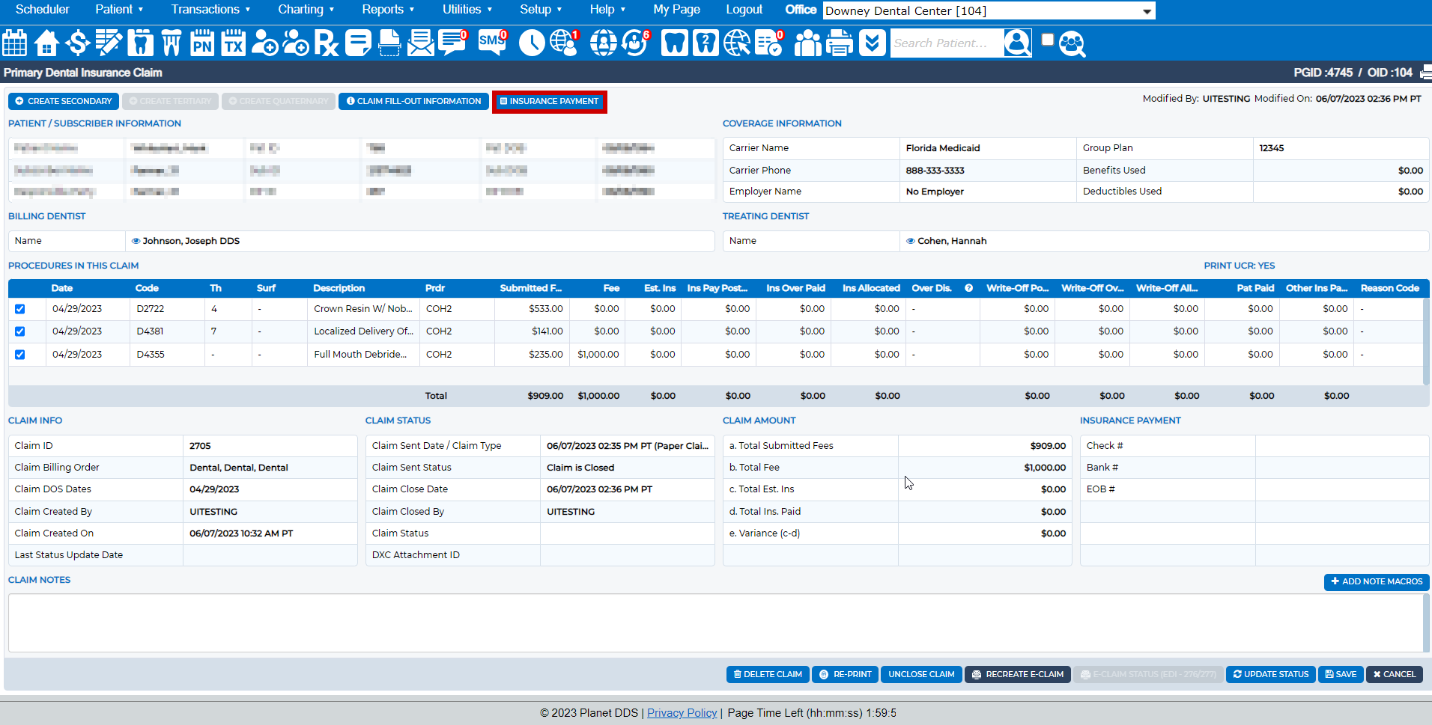This screenshot has height=725, width=1432.
Task: Click the PN progress notes icon
Action: pyautogui.click(x=201, y=43)
